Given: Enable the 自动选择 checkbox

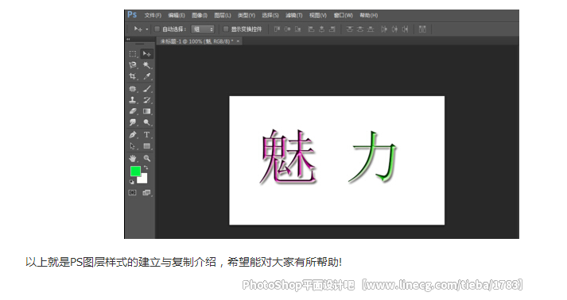Looking at the screenshot, I should pos(157,29).
